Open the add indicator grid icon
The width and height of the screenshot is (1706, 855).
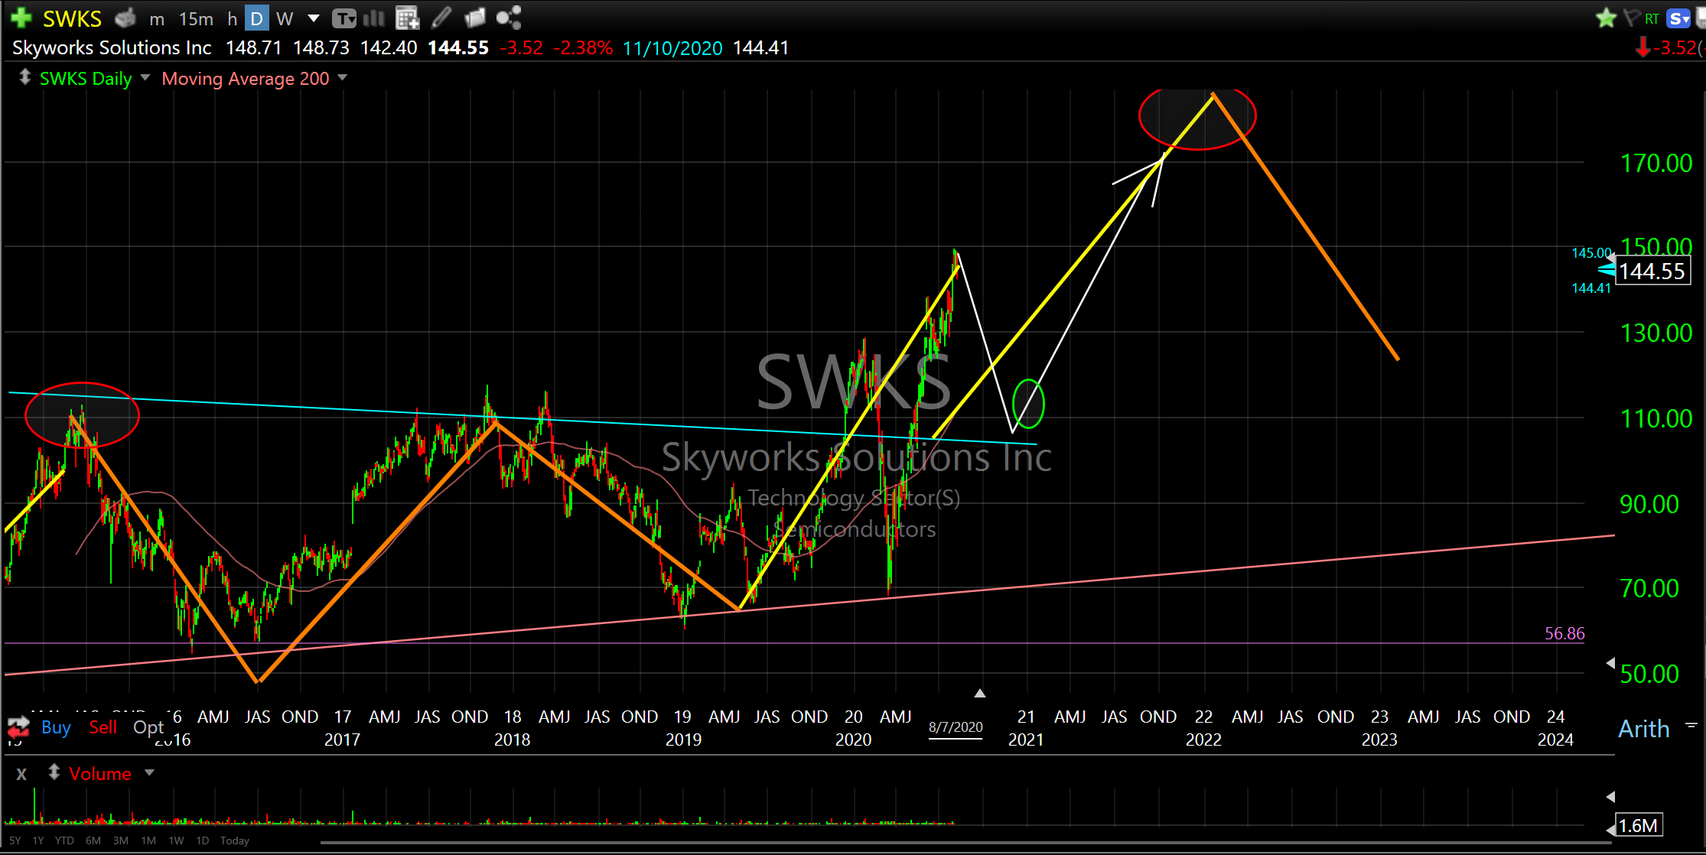click(407, 17)
